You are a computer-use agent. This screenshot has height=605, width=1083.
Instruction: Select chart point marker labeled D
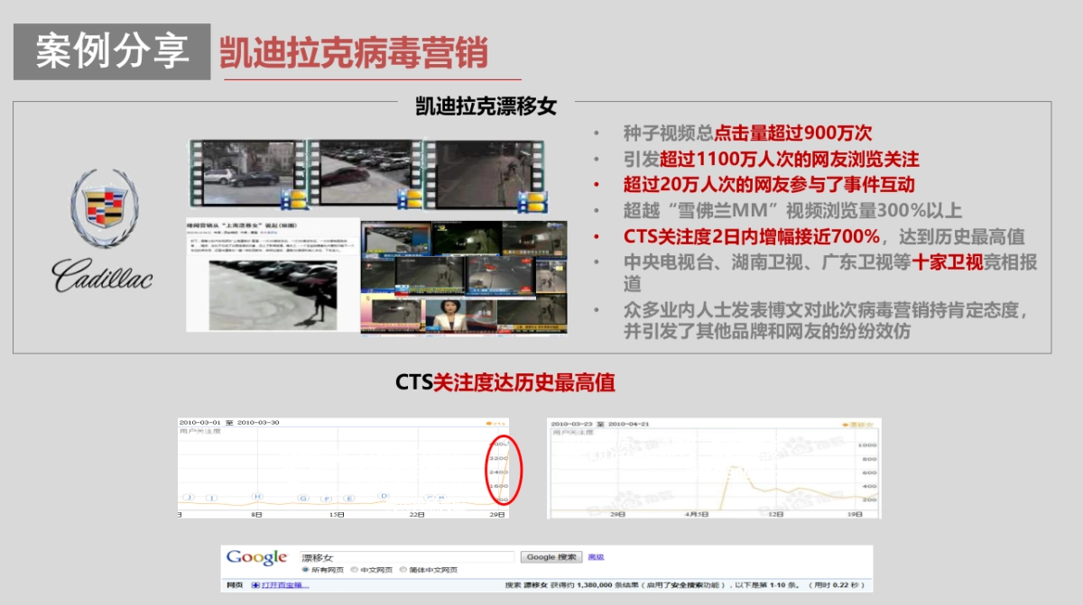pyautogui.click(x=385, y=494)
